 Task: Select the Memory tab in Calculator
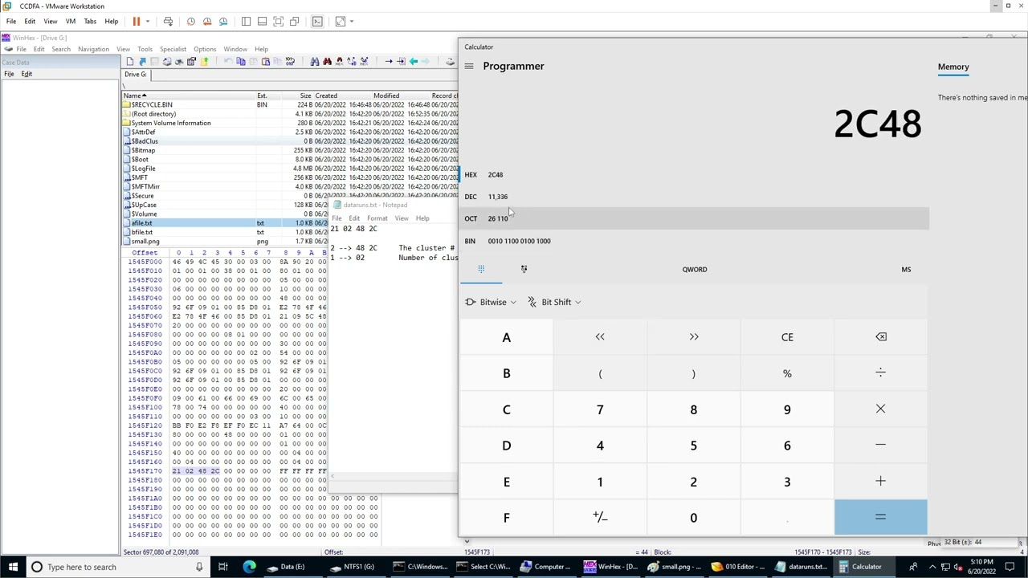coord(953,67)
